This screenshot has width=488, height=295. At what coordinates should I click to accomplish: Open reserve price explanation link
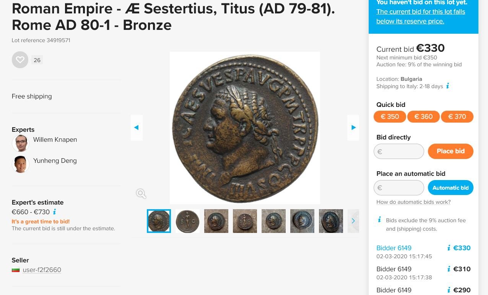pyautogui.click(x=421, y=16)
